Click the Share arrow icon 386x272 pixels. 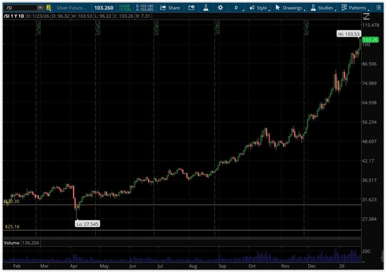(x=163, y=8)
